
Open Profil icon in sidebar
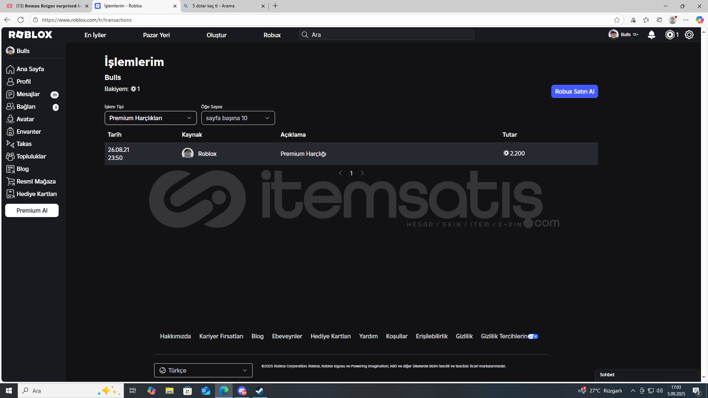coord(10,82)
